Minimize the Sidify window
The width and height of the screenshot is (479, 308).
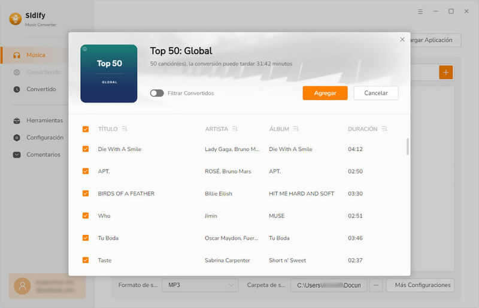[436, 11]
